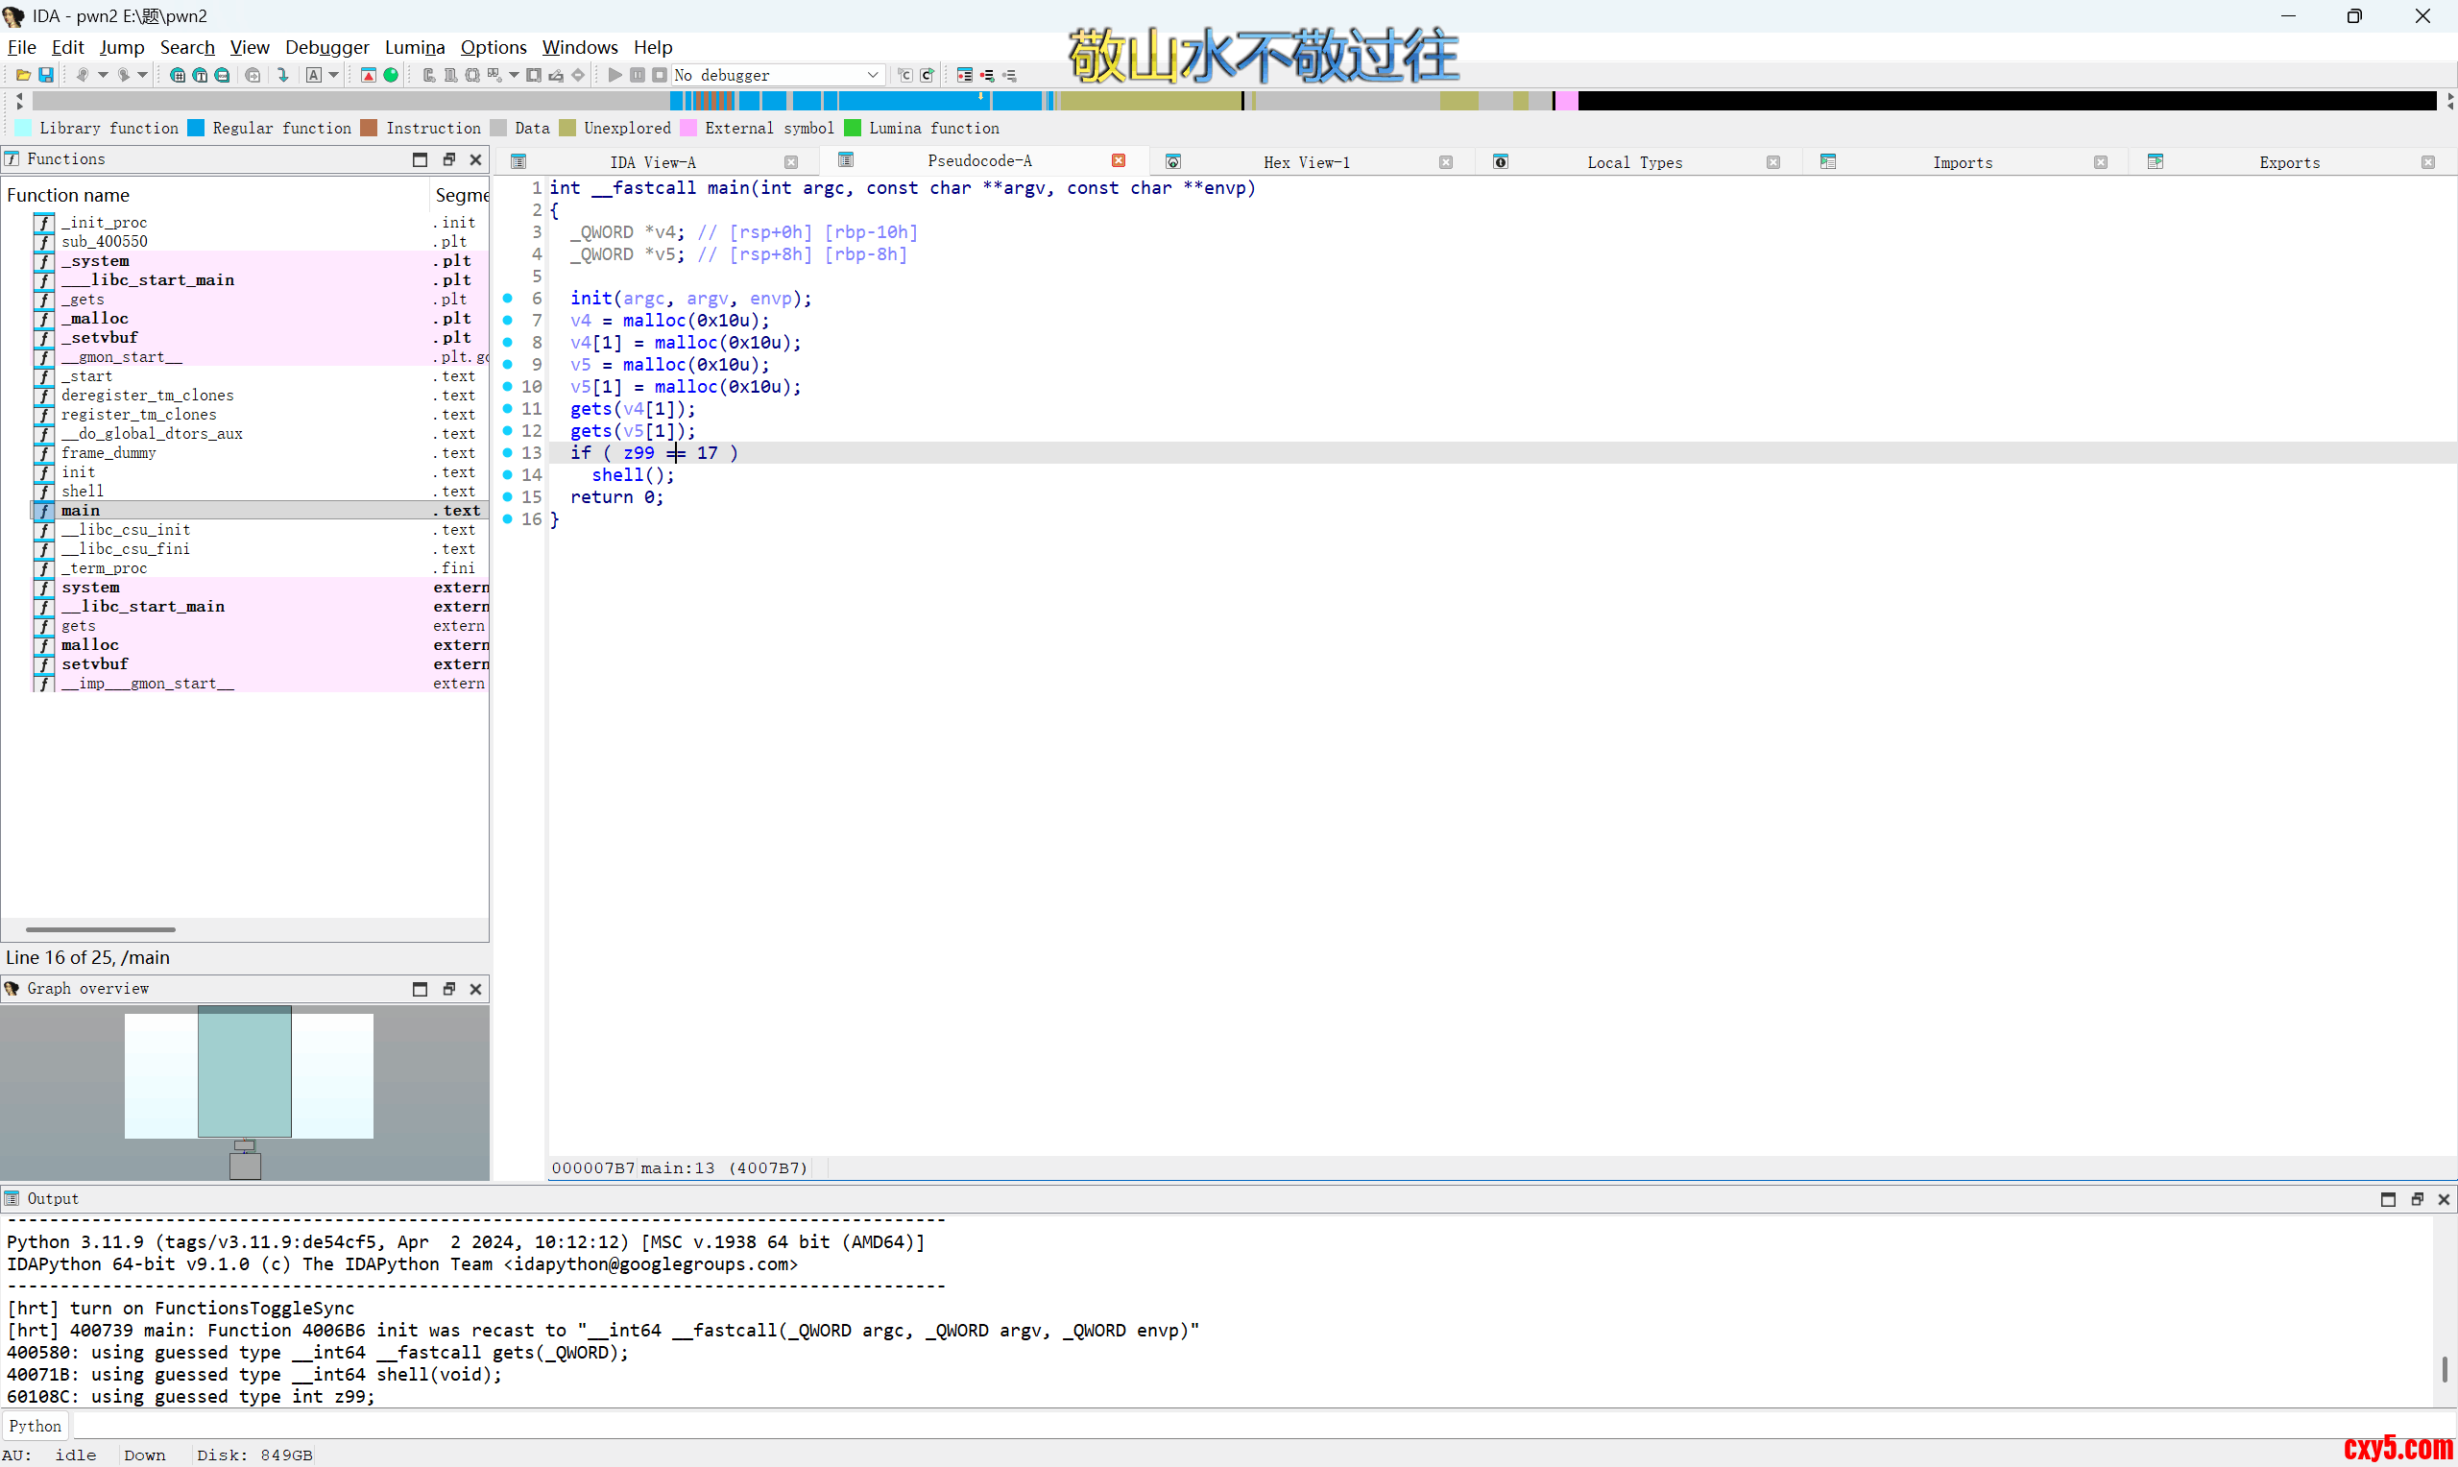Click into the Python command input field
Viewport: 2458px width, 1467px height.
pos(1186,1426)
